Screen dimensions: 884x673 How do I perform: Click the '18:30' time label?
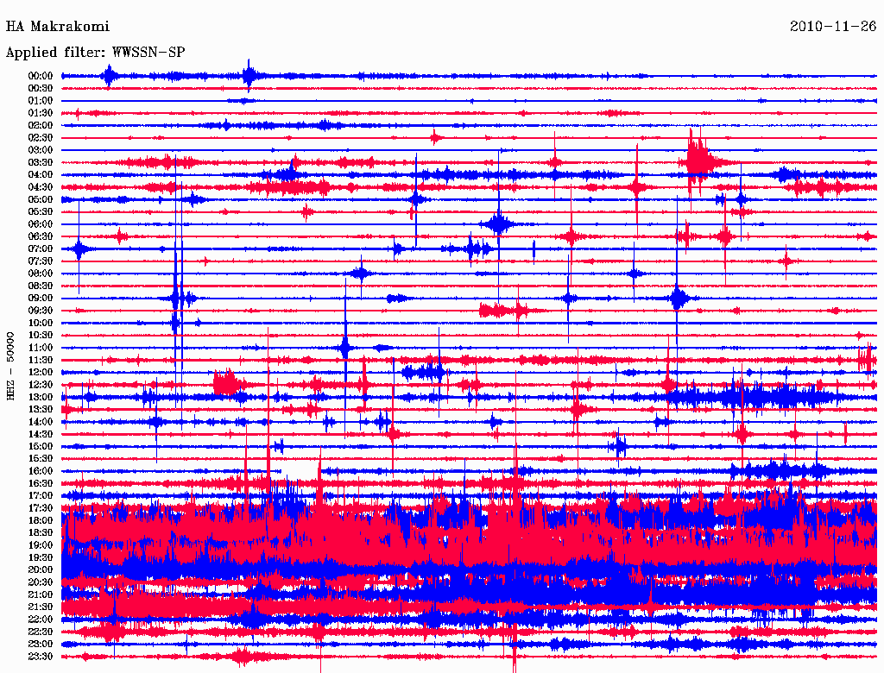click(x=41, y=532)
